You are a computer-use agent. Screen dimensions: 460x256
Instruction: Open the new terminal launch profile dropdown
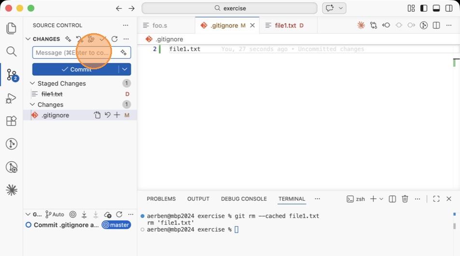(x=381, y=199)
